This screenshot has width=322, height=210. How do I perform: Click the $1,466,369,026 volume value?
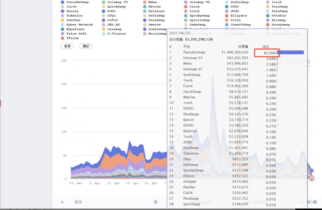point(235,52)
